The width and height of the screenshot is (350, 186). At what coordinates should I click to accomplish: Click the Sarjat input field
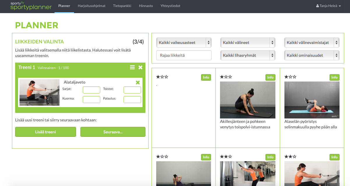click(x=92, y=90)
